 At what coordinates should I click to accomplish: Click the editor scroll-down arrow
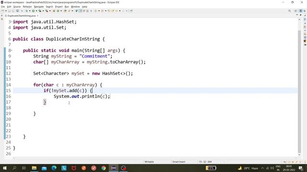[x=299, y=155]
